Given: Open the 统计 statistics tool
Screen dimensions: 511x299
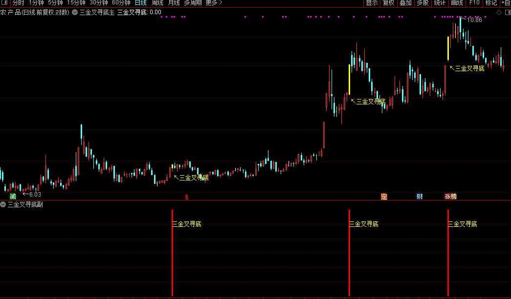Looking at the screenshot, I should (x=440, y=3).
